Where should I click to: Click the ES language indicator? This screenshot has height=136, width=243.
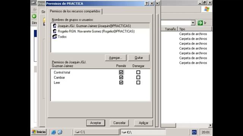click(194, 132)
